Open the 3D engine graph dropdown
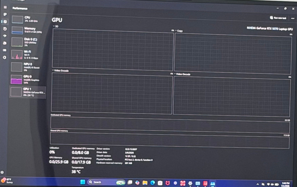Image resolution: width=297 pixels, height=187 pixels. coord(55,26)
